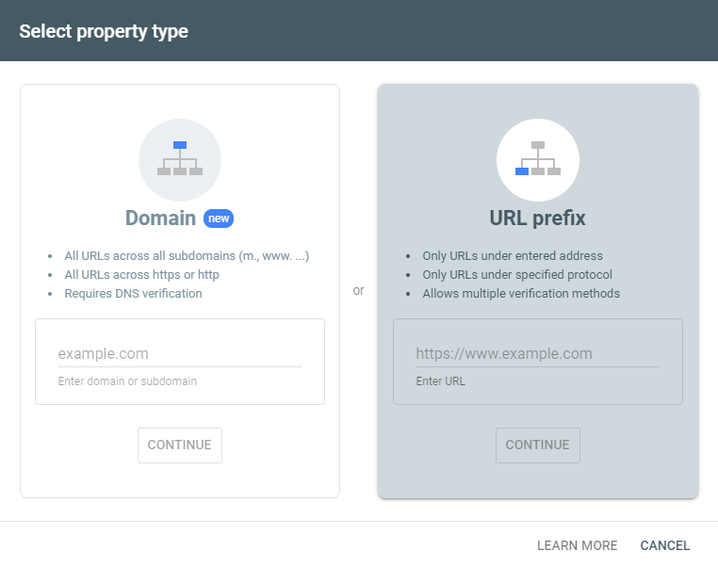
Task: Dismiss dialog with the CANCEL button
Action: point(665,545)
